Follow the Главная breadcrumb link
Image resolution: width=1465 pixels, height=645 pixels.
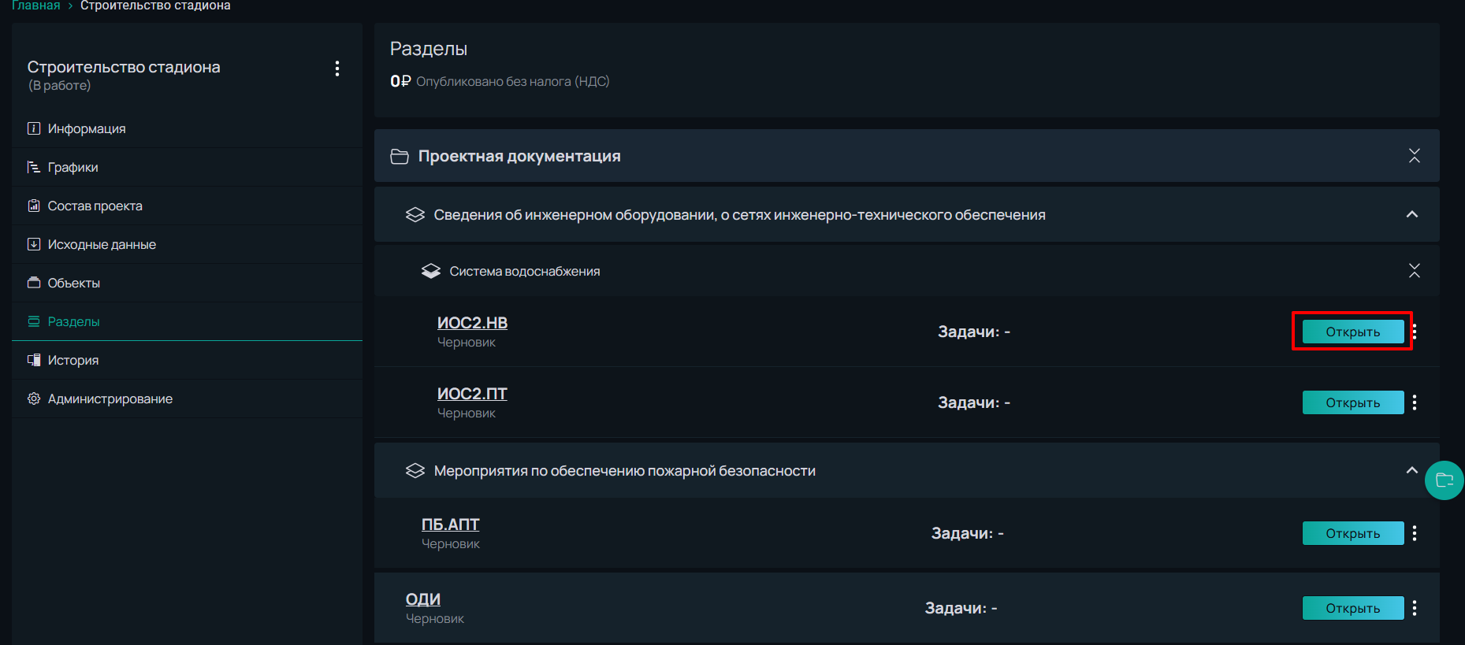pos(36,6)
